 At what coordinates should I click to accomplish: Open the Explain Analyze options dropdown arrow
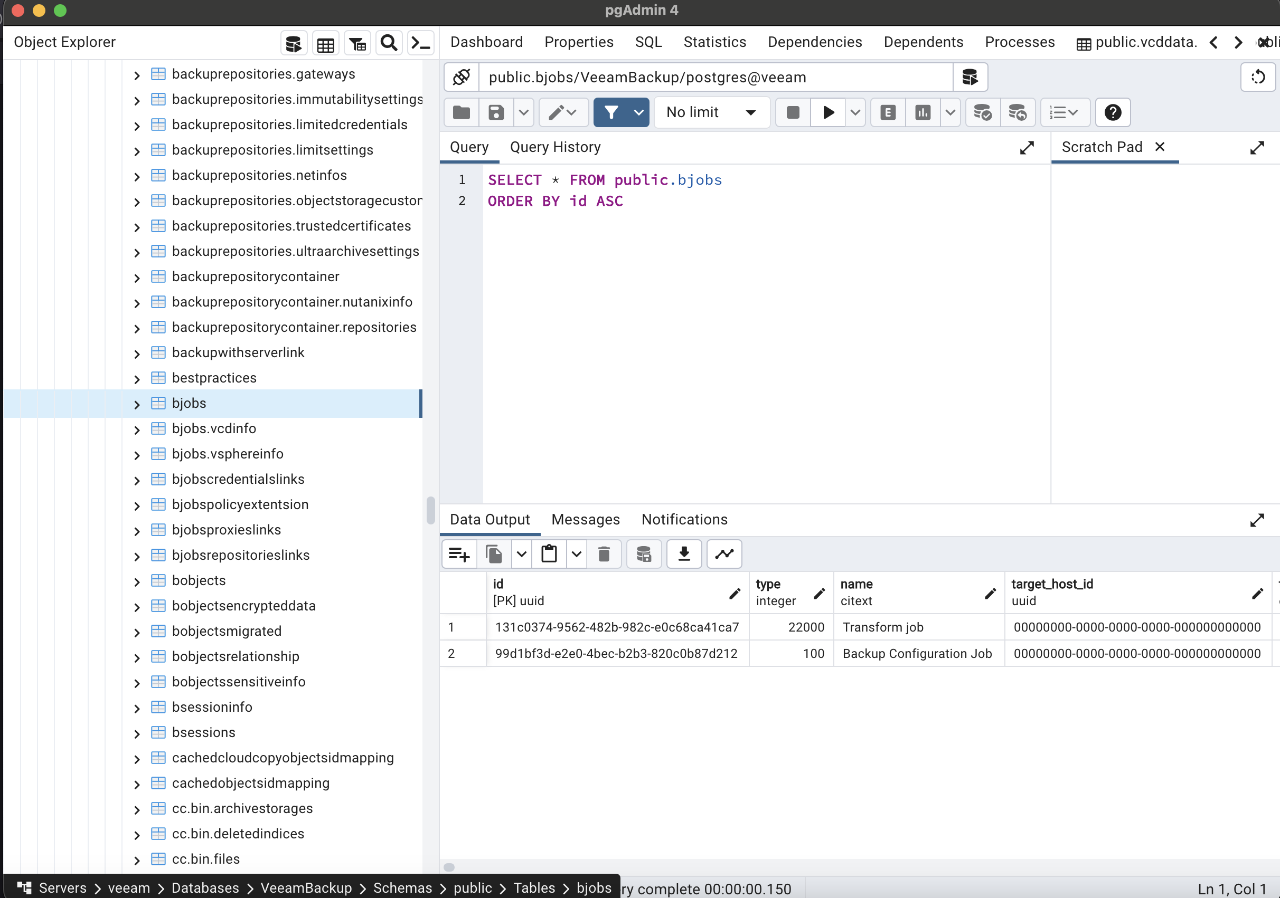(950, 112)
